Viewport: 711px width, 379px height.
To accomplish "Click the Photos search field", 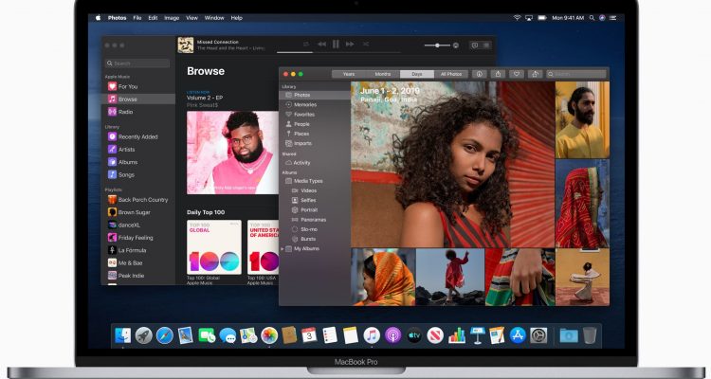I will (x=575, y=74).
